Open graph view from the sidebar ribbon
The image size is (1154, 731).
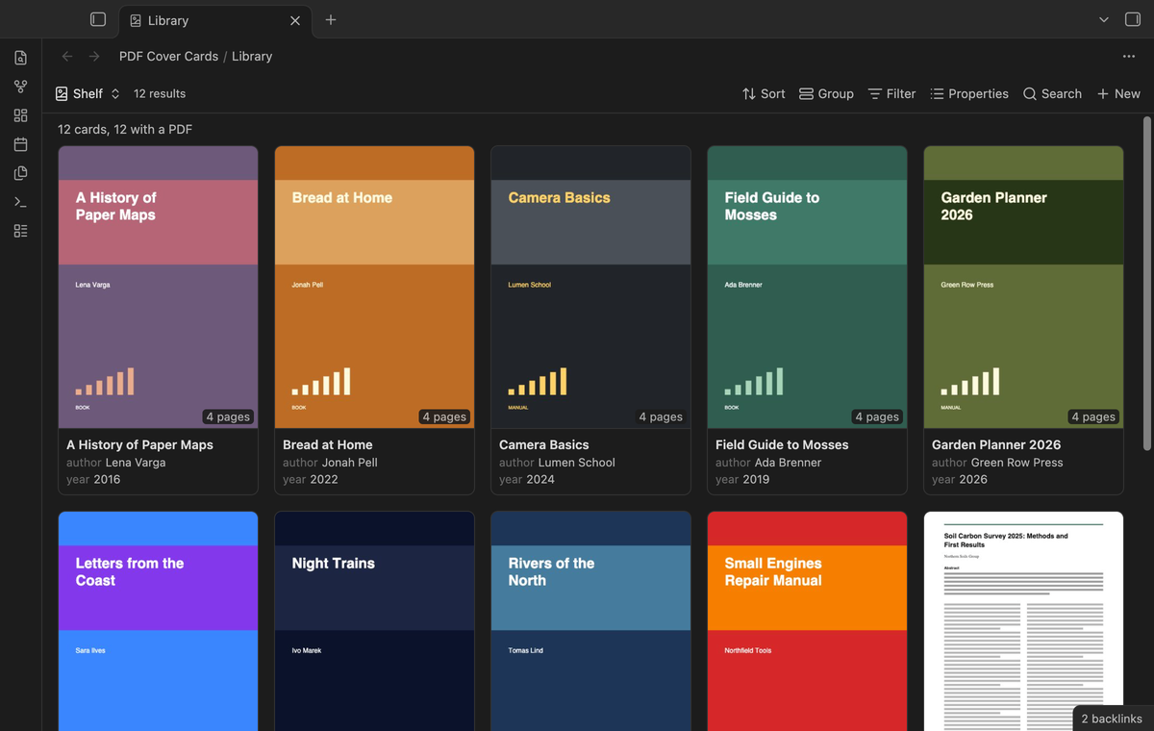(20, 87)
